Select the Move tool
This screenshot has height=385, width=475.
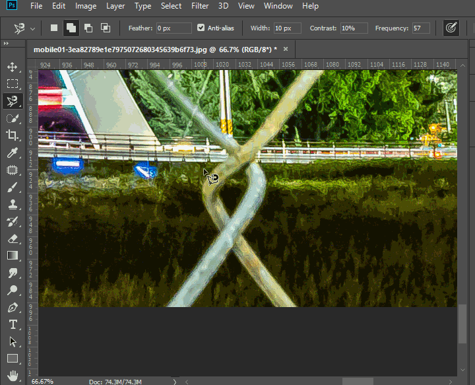pyautogui.click(x=12, y=67)
